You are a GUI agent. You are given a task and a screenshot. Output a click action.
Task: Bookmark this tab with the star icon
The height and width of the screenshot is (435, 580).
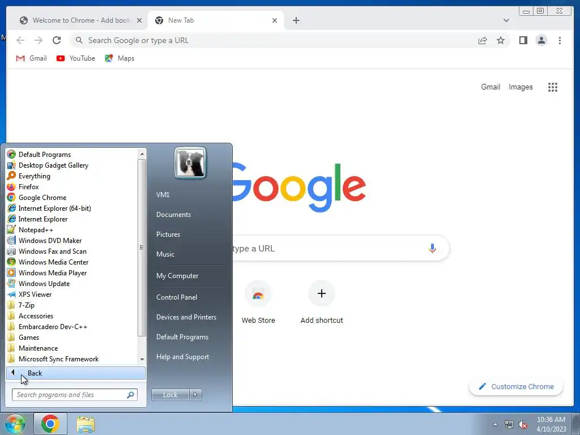point(501,40)
